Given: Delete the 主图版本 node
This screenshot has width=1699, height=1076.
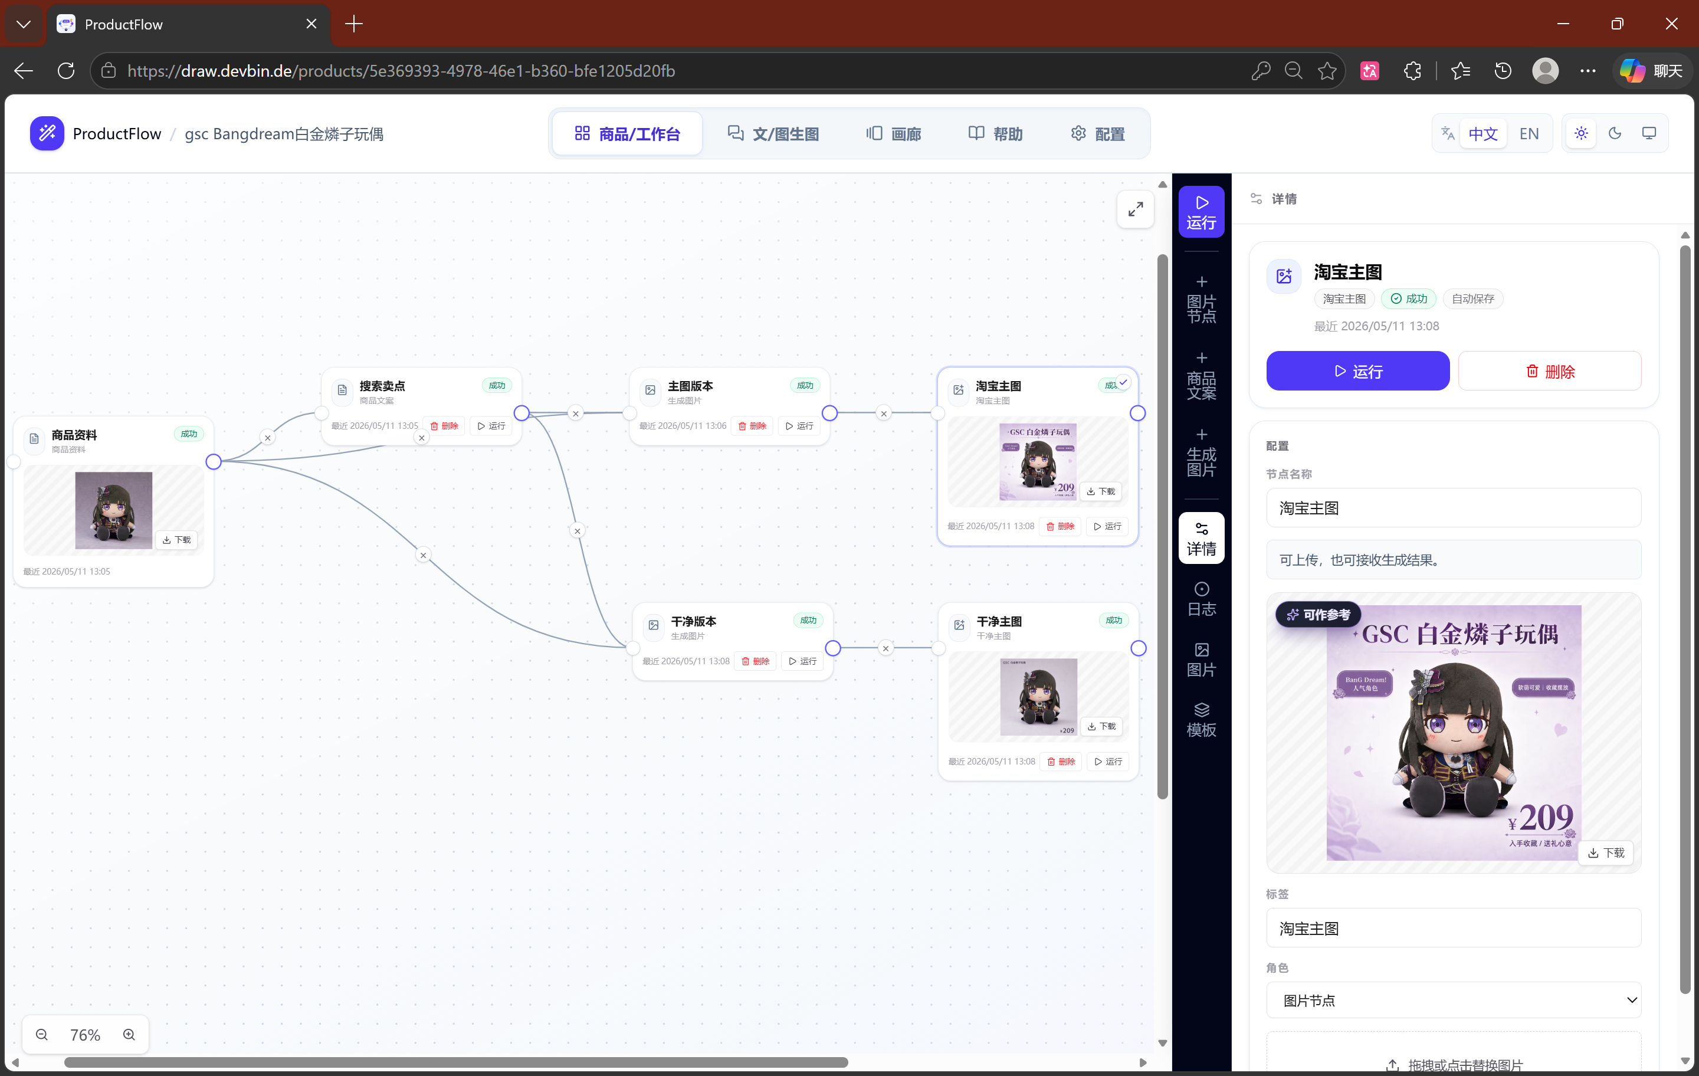Looking at the screenshot, I should [x=752, y=426].
